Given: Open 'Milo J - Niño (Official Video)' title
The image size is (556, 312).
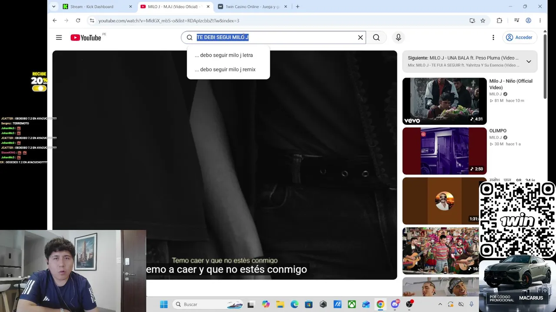Looking at the screenshot, I should [x=511, y=84].
